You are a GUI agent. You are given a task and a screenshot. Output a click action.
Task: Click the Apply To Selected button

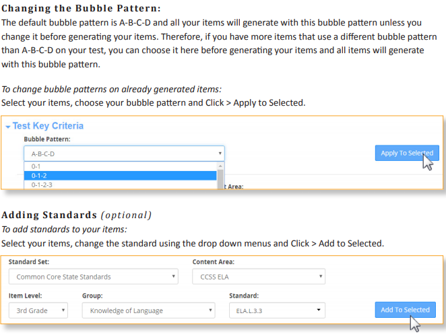coord(407,153)
